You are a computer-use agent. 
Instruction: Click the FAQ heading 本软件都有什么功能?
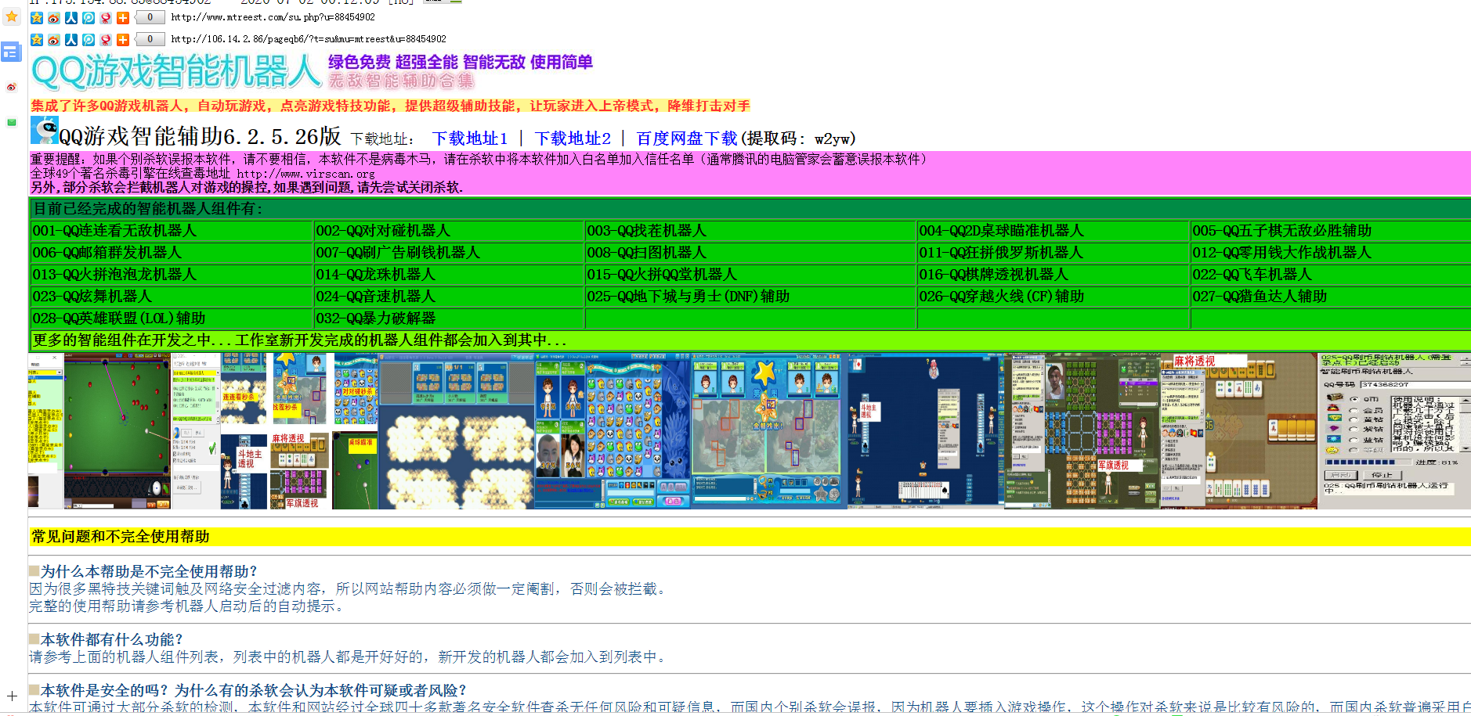click(111, 639)
